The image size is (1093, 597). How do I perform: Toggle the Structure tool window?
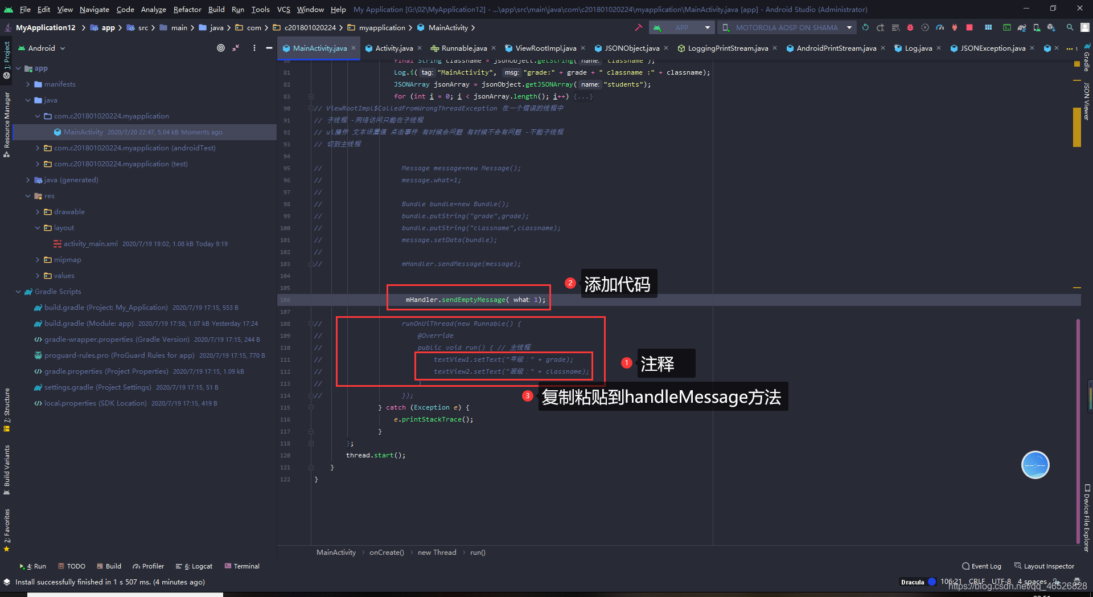point(7,410)
